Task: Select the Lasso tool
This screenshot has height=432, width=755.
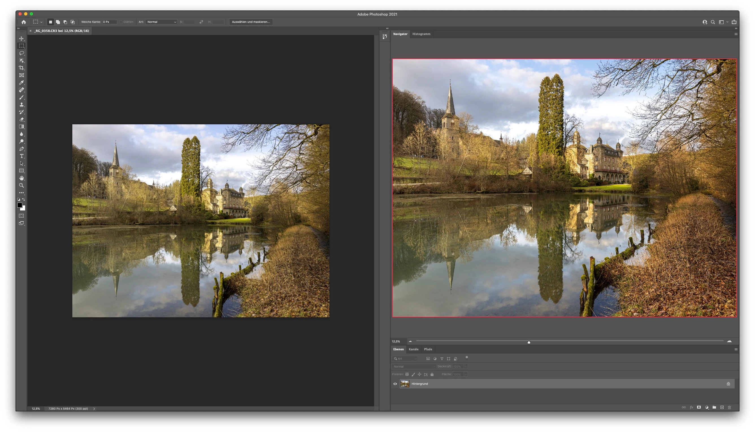Action: click(x=21, y=53)
